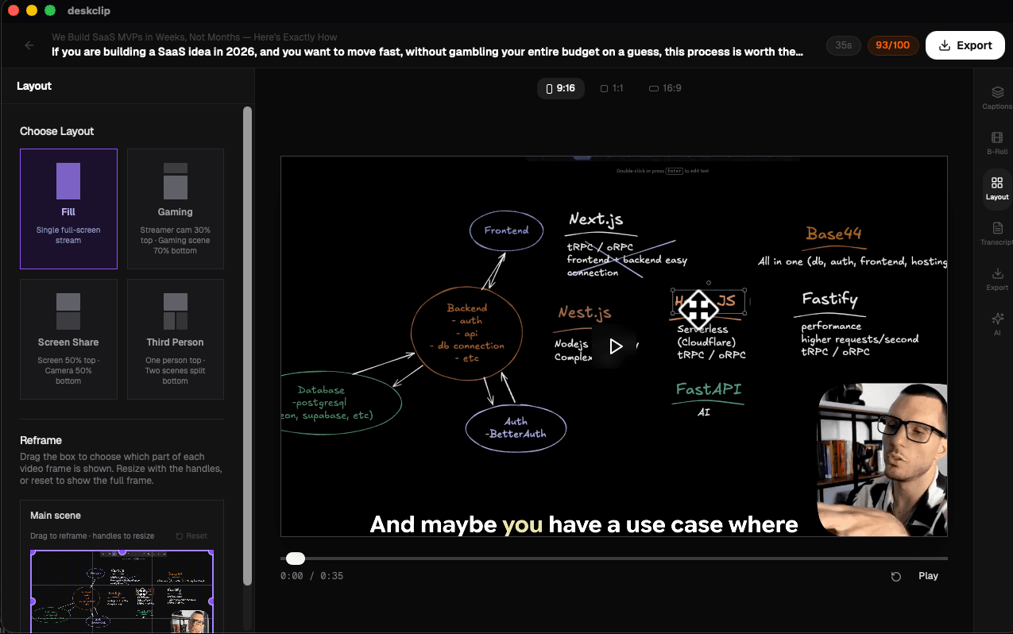Image resolution: width=1013 pixels, height=634 pixels.
Task: Choose the Fill layout
Action: pyautogui.click(x=68, y=209)
